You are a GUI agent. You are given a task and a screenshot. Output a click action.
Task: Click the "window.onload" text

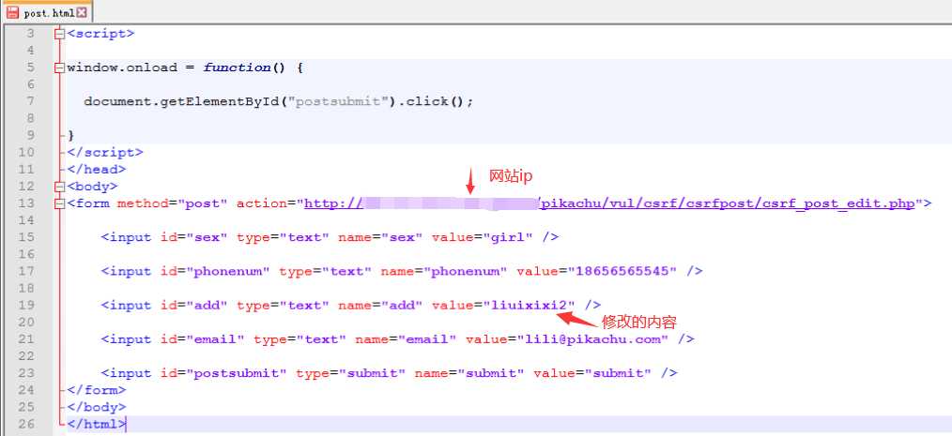click(x=122, y=68)
